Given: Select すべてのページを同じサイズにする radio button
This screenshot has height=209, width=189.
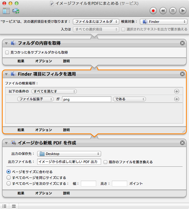Looking at the screenshot, I should 9,178.
